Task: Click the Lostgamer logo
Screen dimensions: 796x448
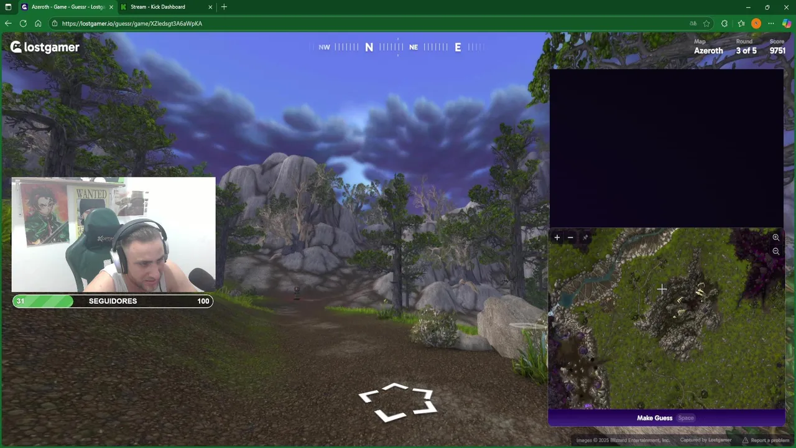Action: (x=45, y=47)
